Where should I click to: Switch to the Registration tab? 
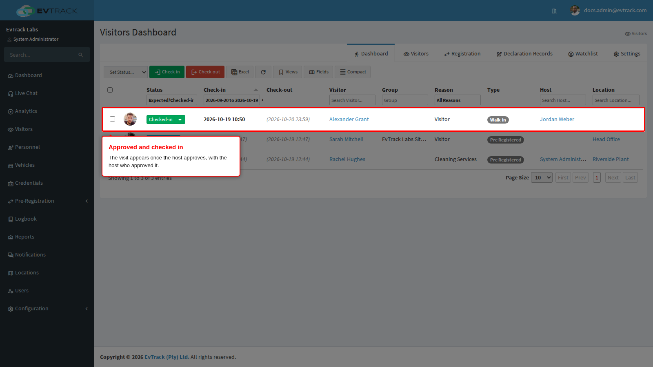pos(462,54)
